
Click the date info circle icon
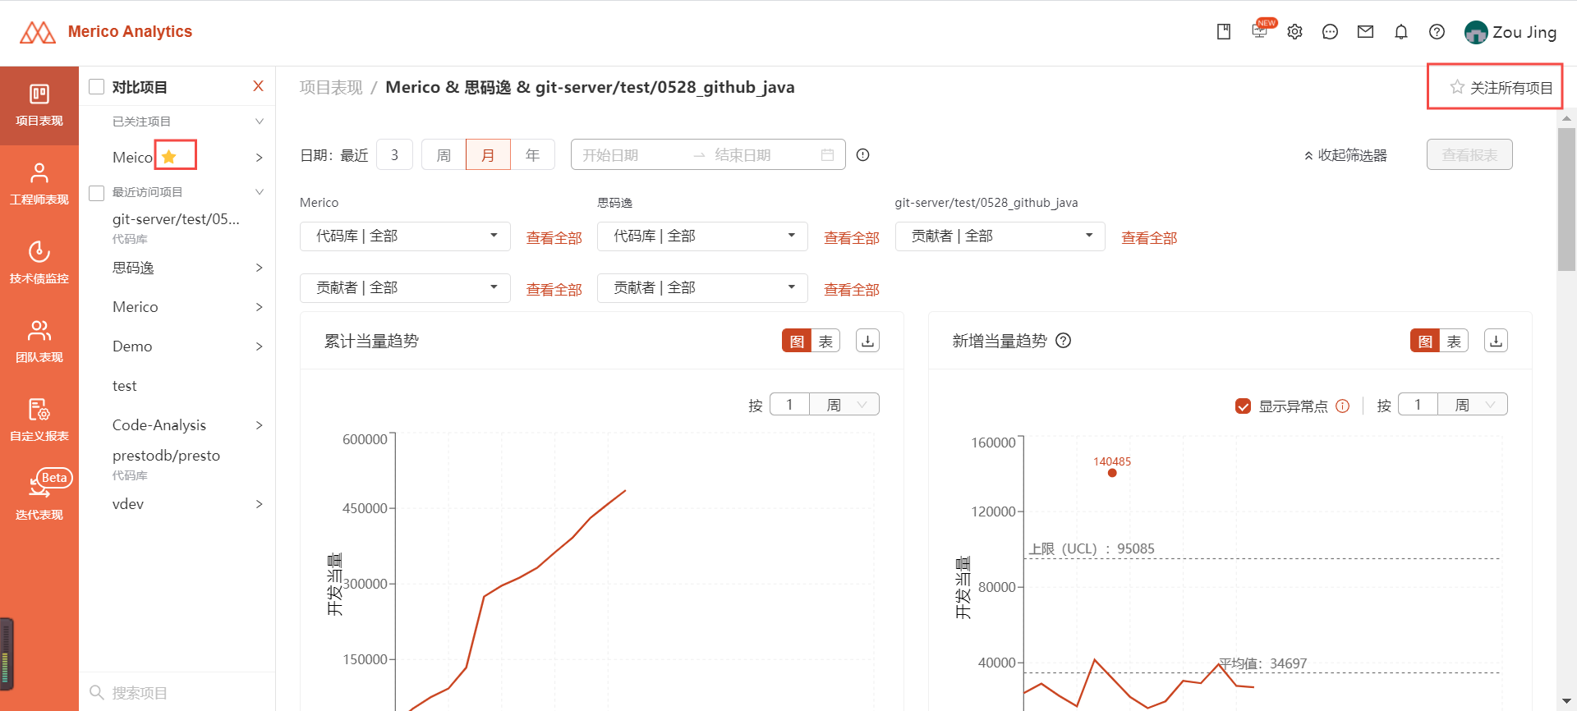point(862,155)
